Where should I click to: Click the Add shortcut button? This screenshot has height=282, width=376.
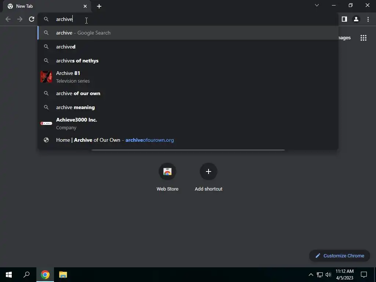point(209,177)
